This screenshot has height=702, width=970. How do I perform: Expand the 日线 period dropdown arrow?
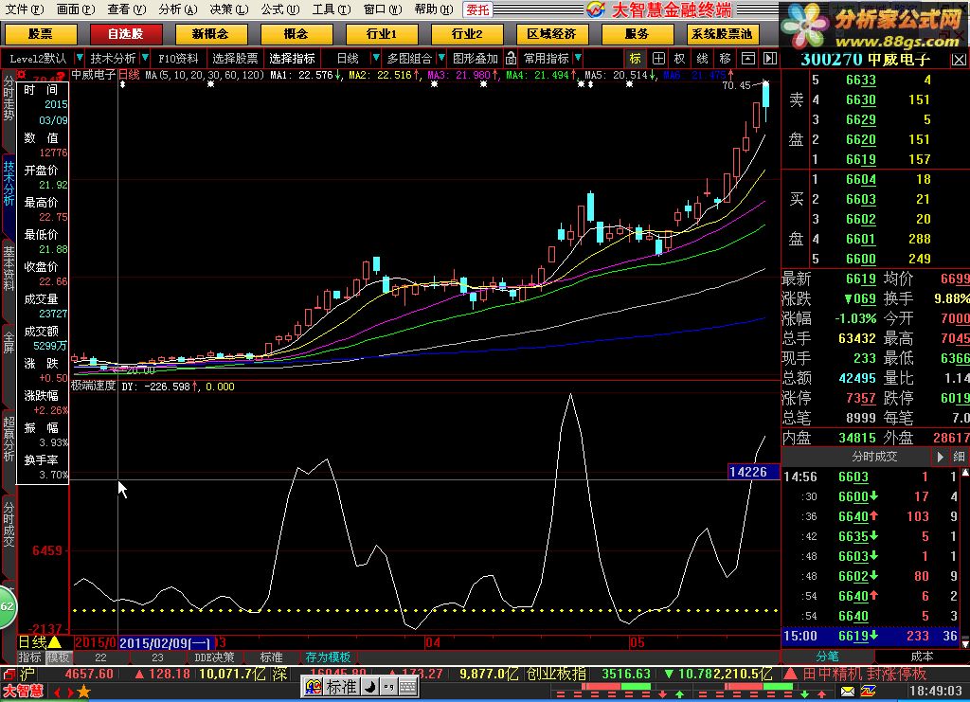click(x=375, y=58)
